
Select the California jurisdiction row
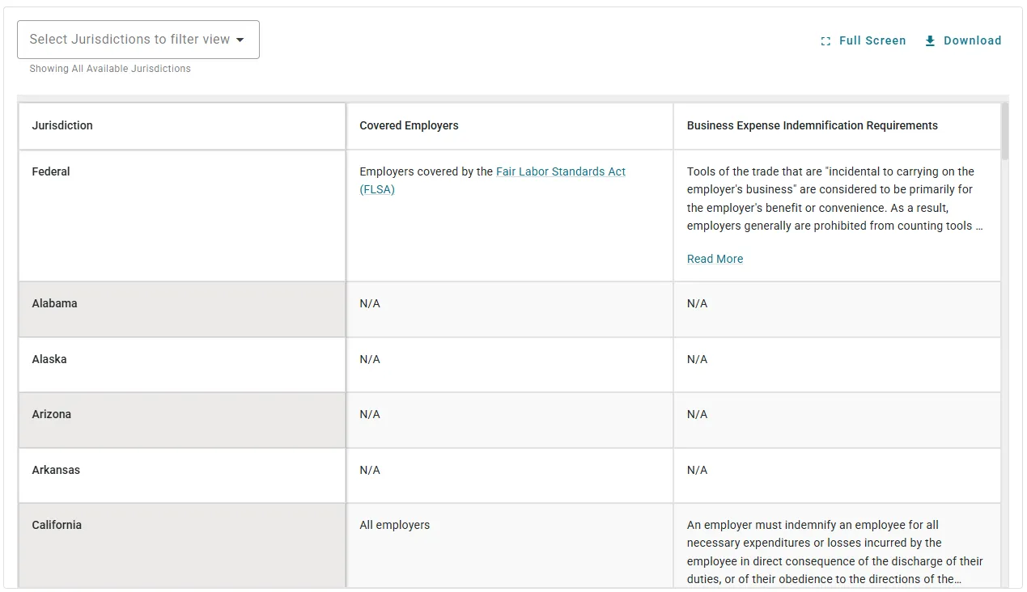57,525
